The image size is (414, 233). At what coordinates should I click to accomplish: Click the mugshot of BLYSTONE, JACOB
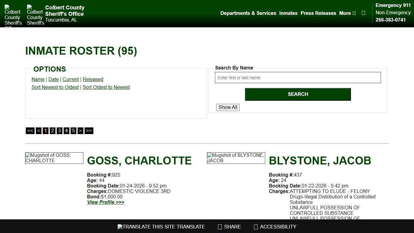point(236,158)
